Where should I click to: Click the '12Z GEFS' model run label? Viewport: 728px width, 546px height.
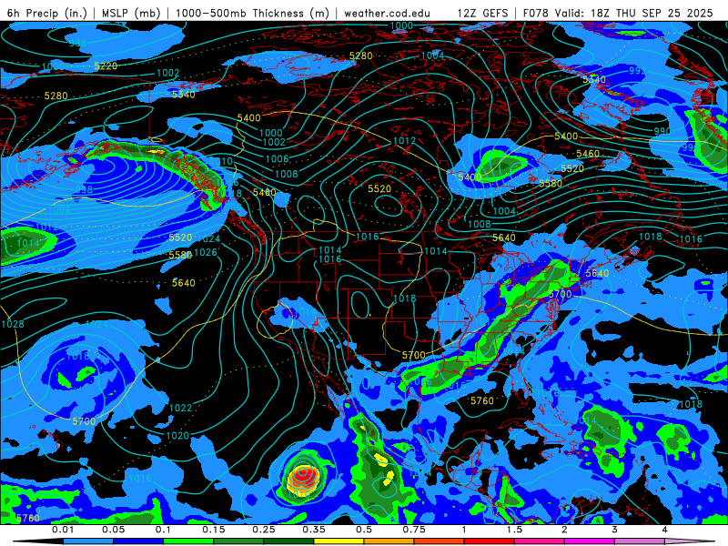tap(482, 13)
